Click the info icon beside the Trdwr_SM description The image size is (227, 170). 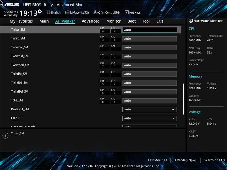pyautogui.click(x=5, y=135)
